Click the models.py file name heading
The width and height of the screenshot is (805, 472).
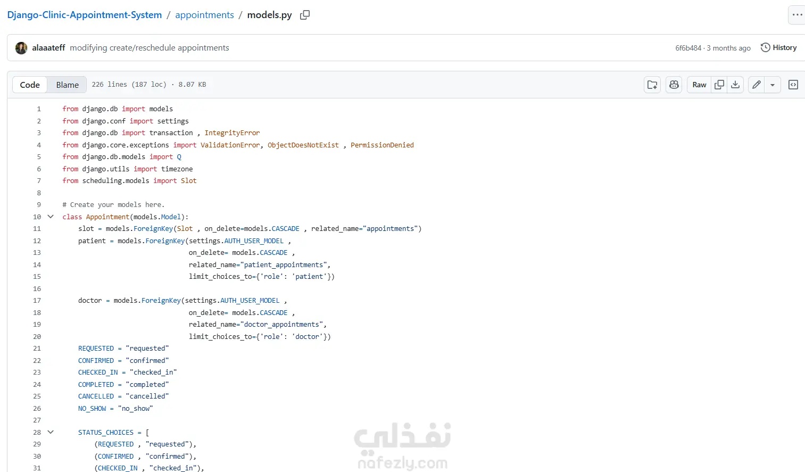270,15
